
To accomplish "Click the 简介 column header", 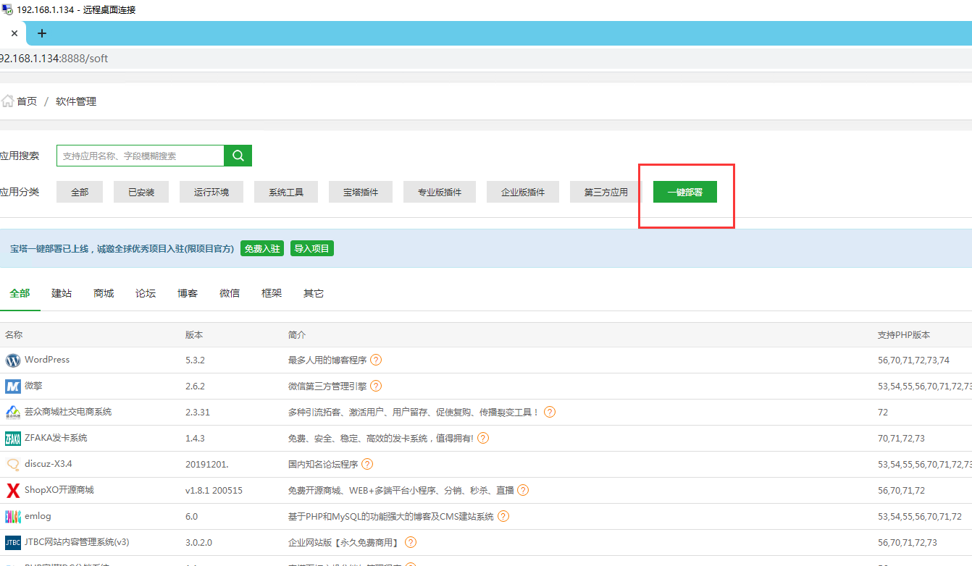I will [x=297, y=335].
